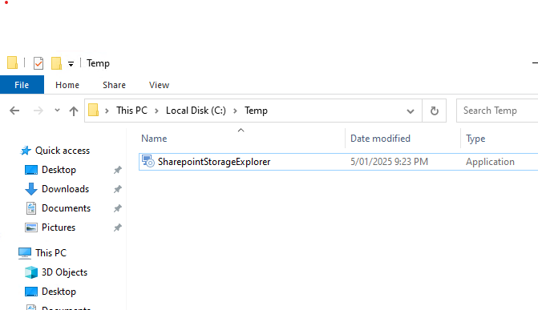The height and width of the screenshot is (310, 538).
Task: Click the pin icon next to Quick access Desktop
Action: (x=118, y=170)
